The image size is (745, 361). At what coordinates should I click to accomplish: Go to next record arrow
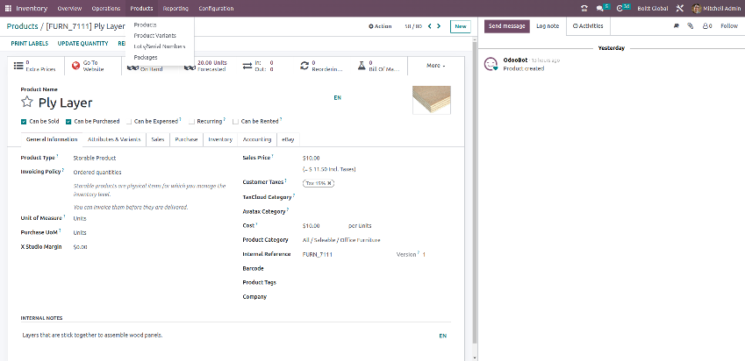click(x=439, y=26)
